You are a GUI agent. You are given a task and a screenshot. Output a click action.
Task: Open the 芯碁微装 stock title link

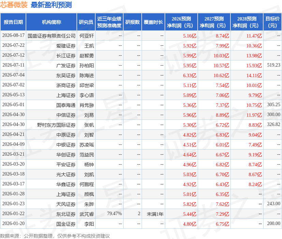tap(14, 5)
